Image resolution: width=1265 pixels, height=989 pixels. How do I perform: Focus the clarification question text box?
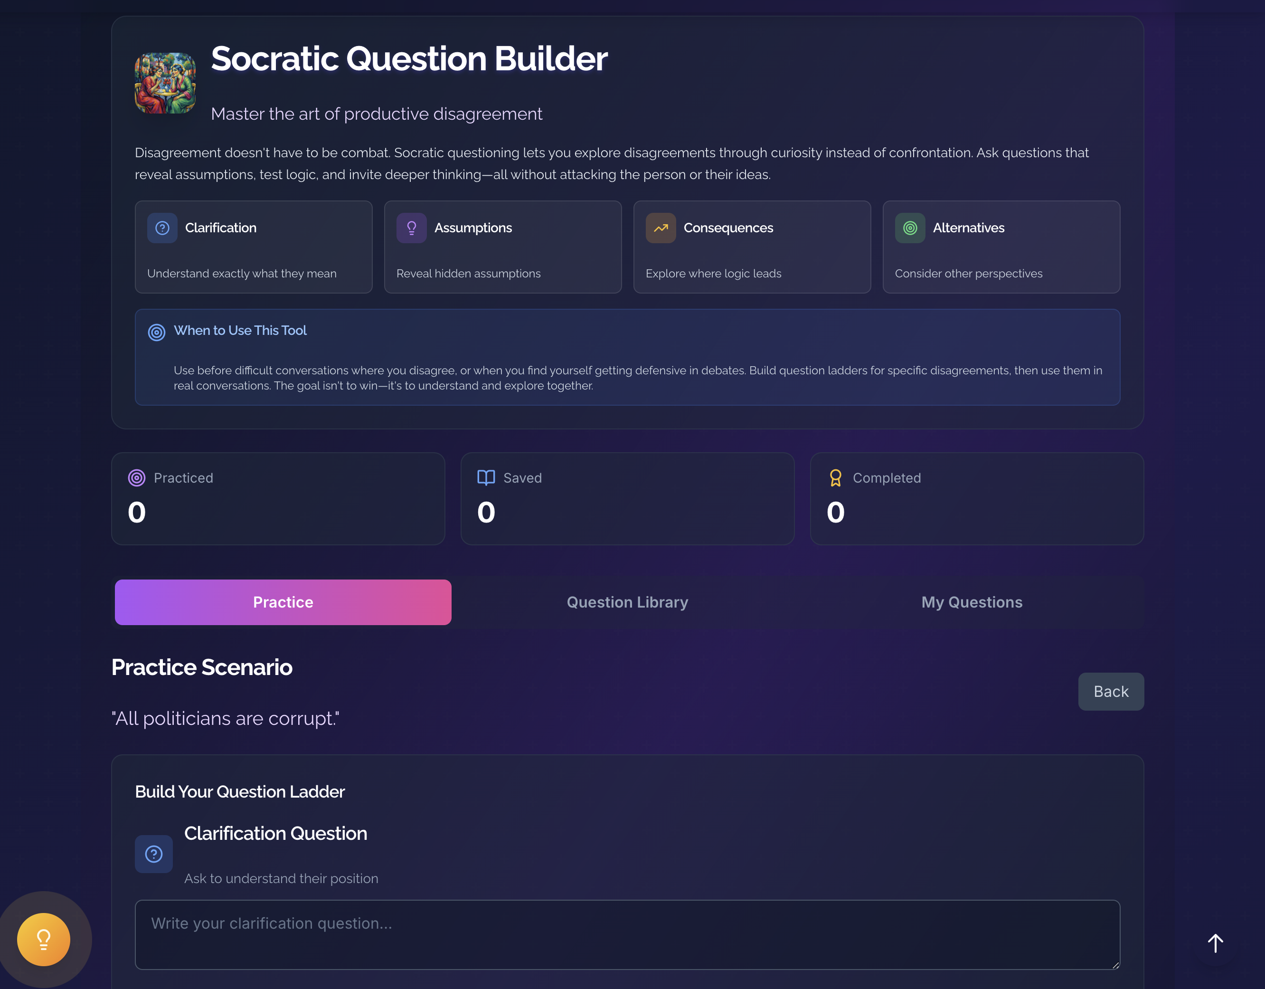[627, 934]
